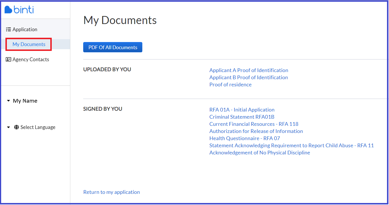
Task: View Acknowledgement of No Physical Discipline
Action: pos(260,153)
